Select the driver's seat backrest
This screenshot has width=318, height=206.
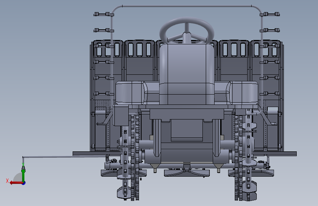[187, 74]
